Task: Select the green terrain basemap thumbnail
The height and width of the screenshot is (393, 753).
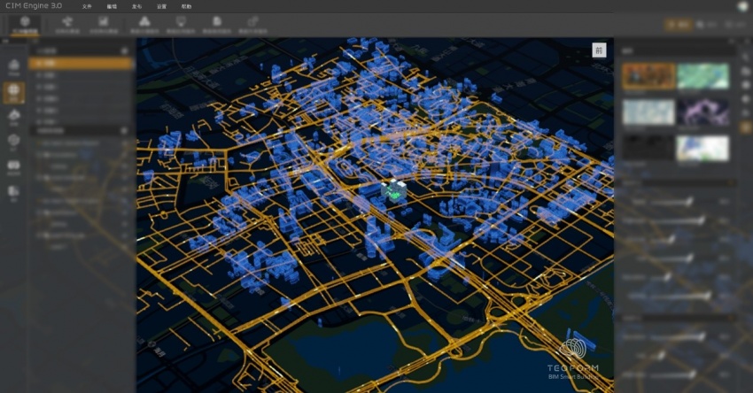Action: [x=703, y=76]
